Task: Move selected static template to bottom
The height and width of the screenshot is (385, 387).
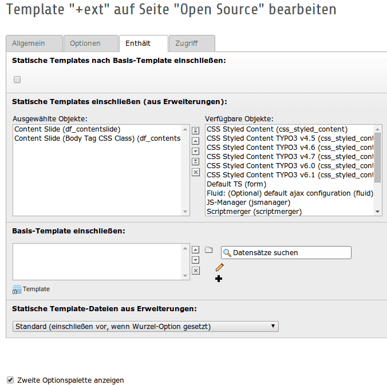Action: coord(195,161)
